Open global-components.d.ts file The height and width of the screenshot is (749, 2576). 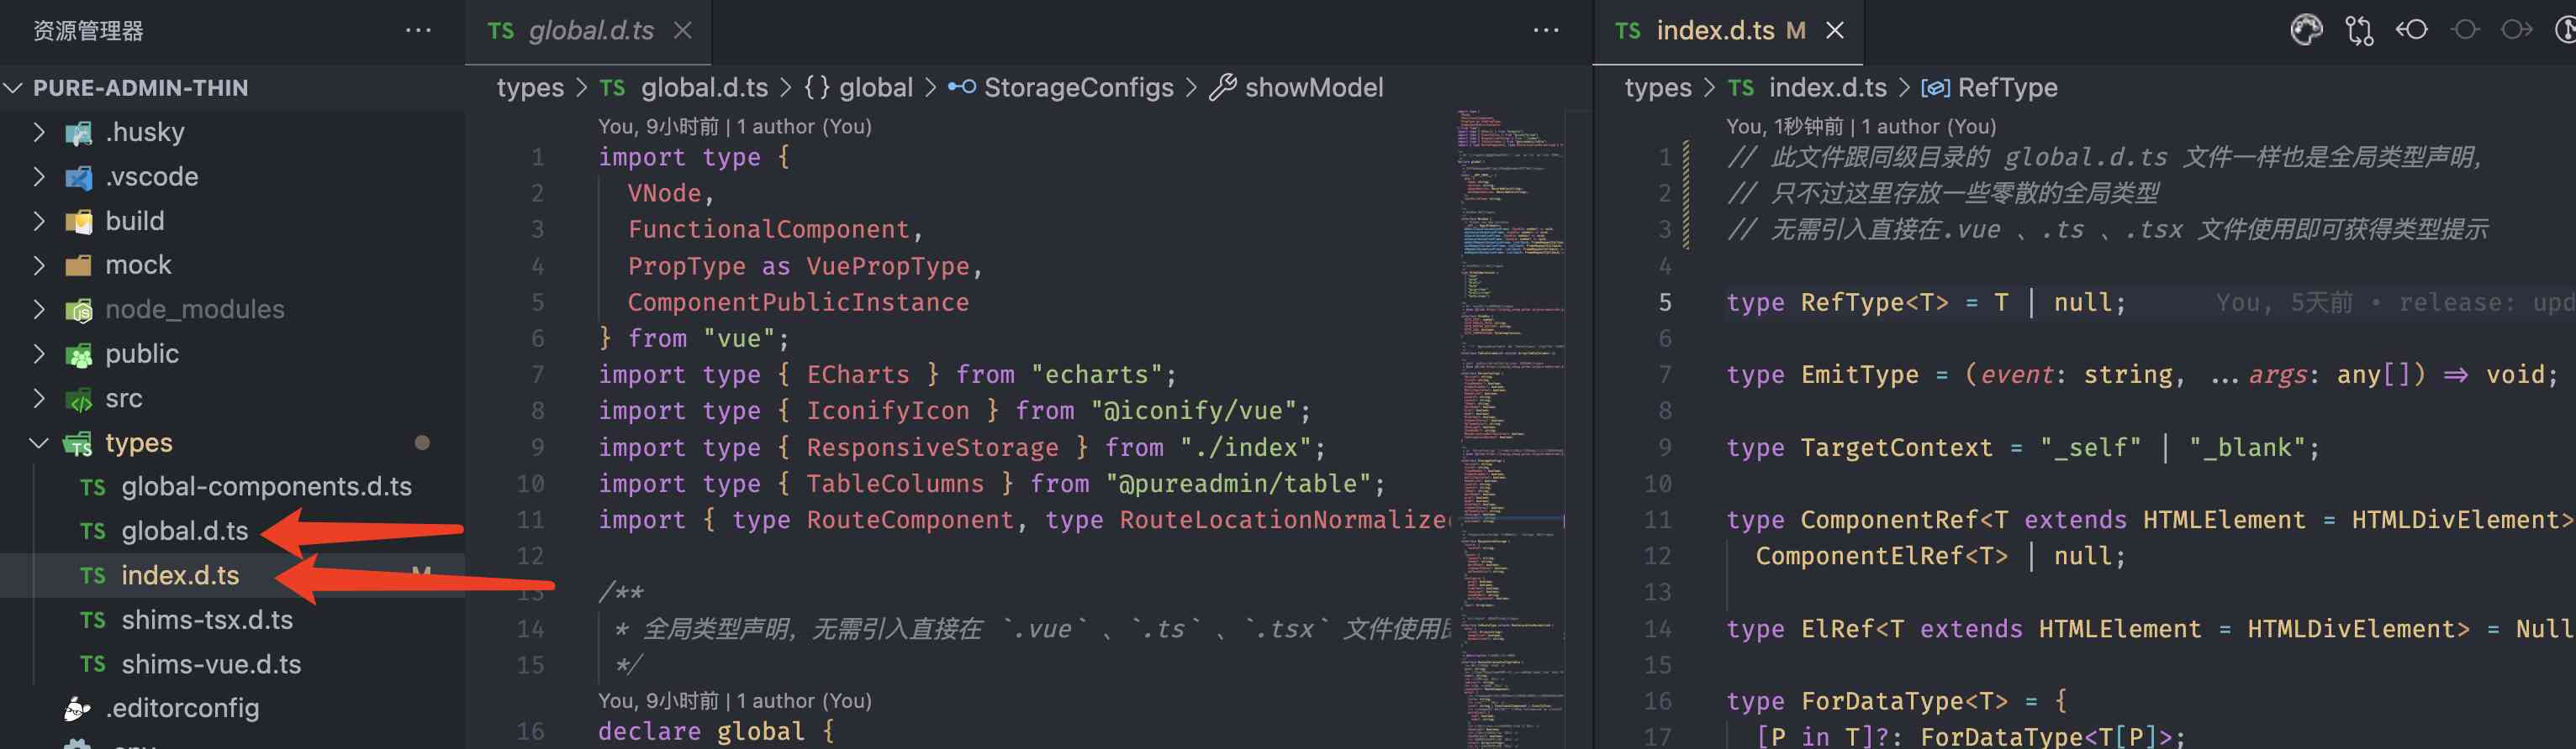tap(266, 486)
